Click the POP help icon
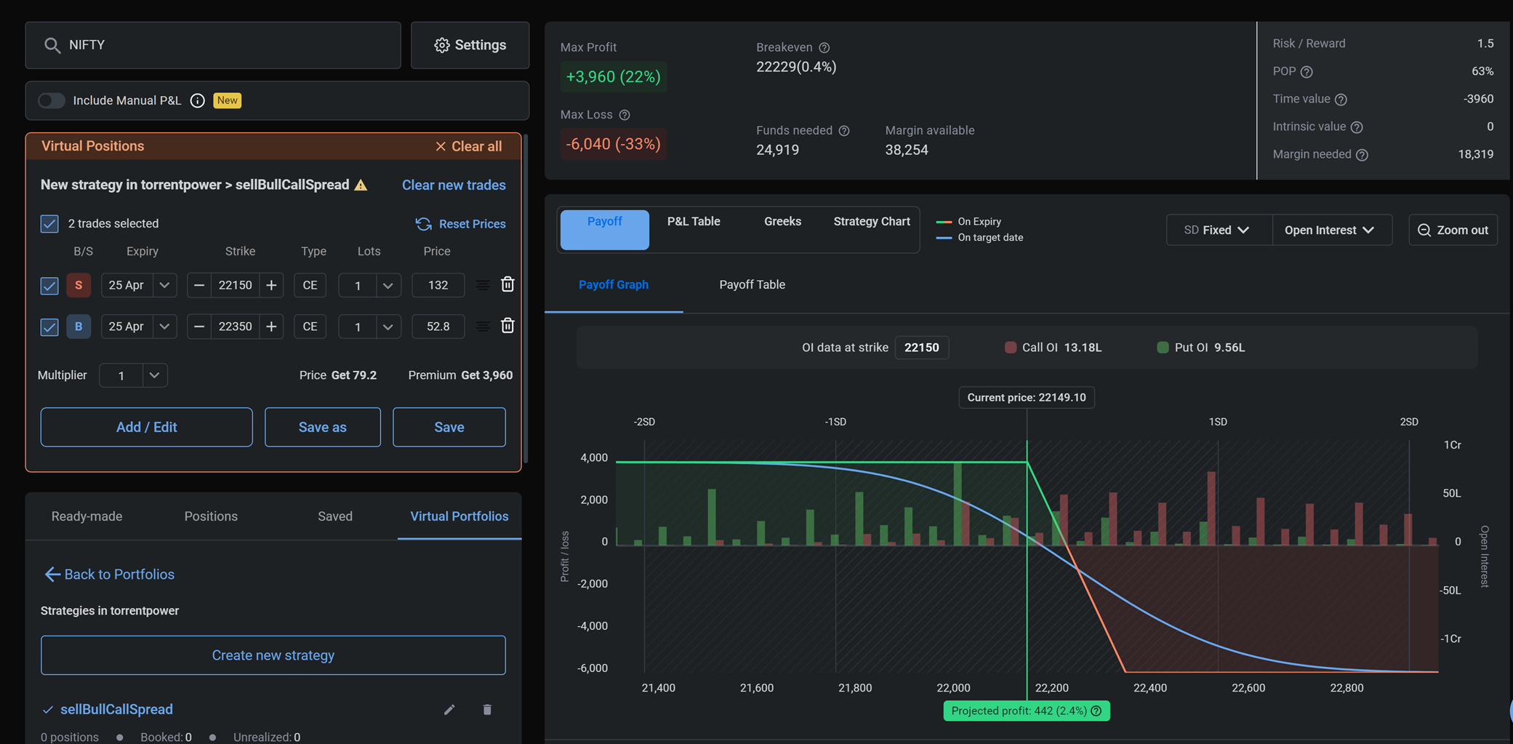This screenshot has width=1513, height=744. [x=1307, y=72]
